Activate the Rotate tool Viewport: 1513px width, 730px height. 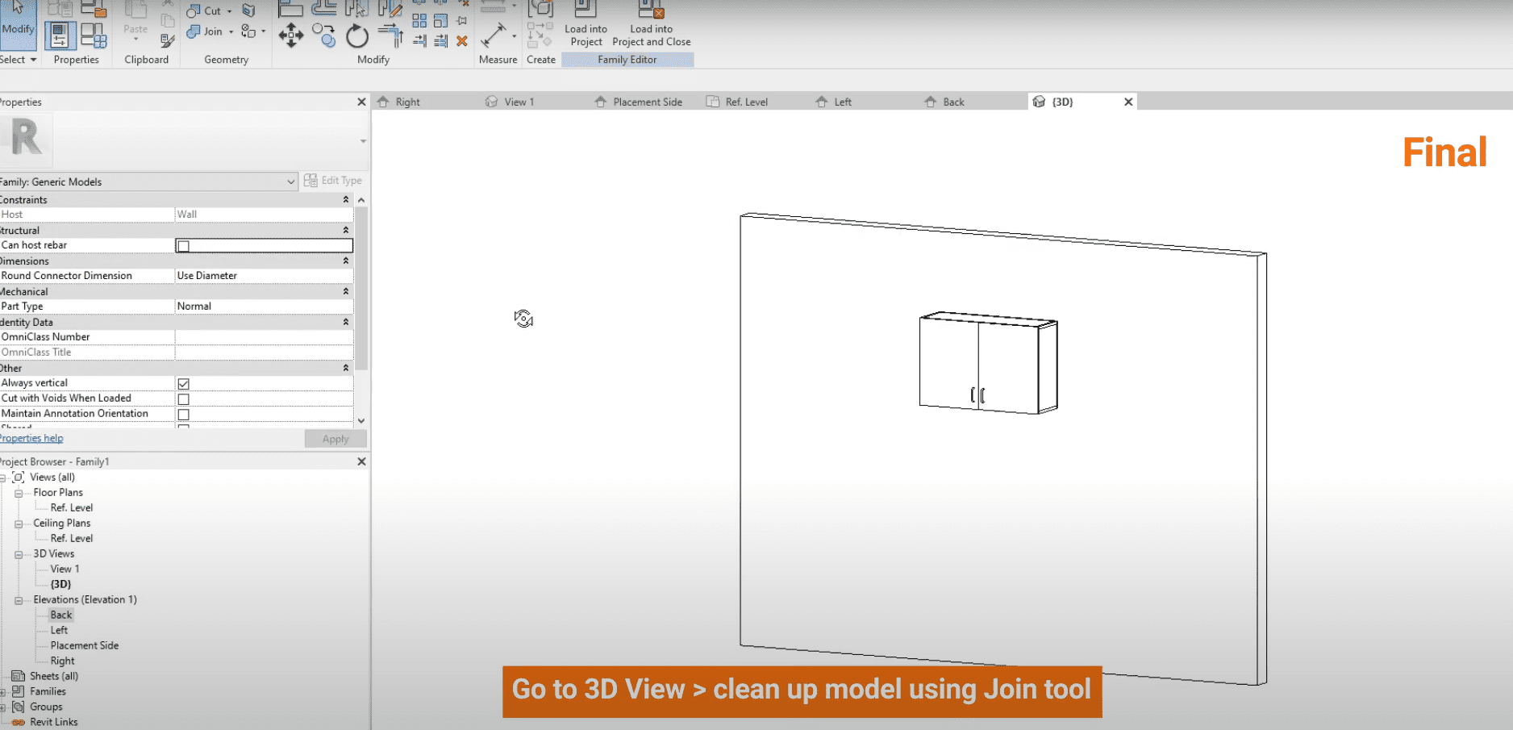356,36
